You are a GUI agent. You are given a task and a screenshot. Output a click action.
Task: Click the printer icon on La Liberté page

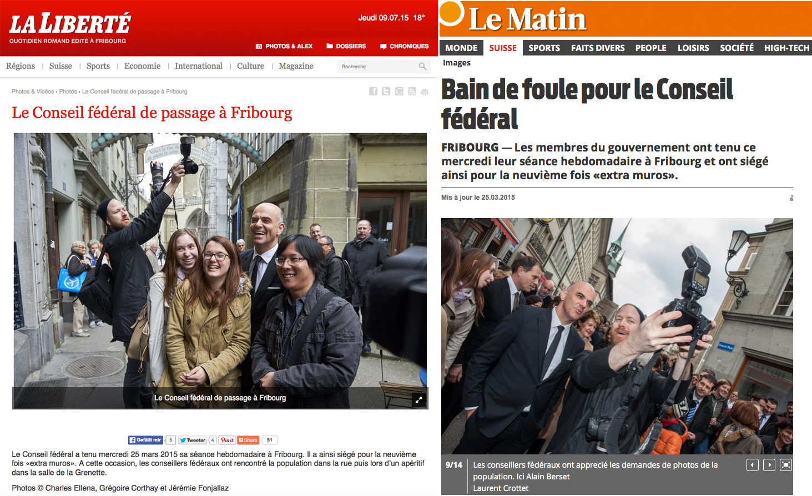click(425, 92)
